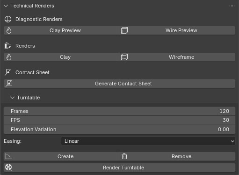
Task: Create the turntable animation
Action: [x=61, y=156]
